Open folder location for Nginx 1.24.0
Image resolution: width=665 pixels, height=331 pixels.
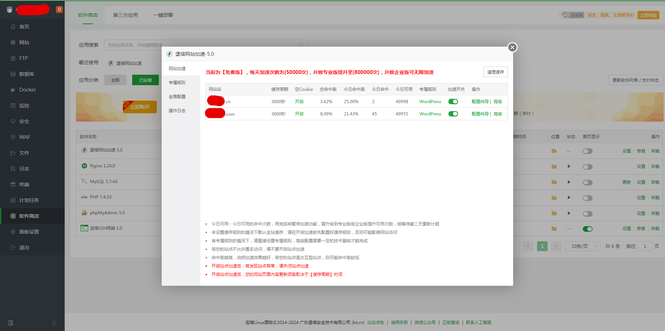click(554, 167)
